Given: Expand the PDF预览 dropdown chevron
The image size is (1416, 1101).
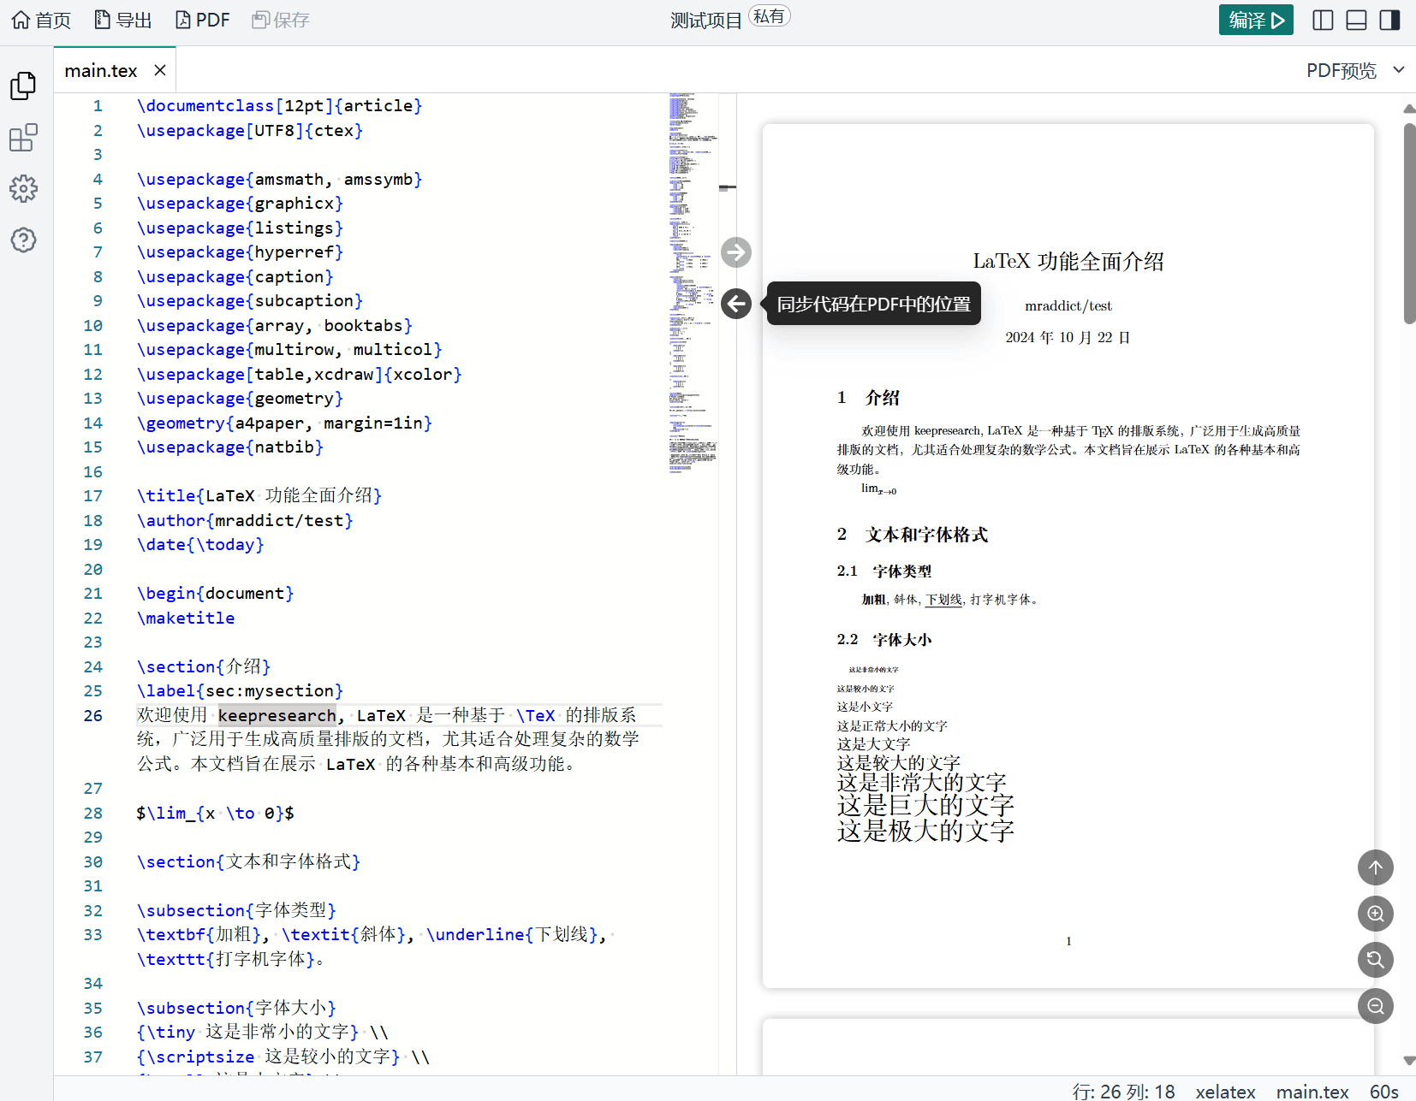Looking at the screenshot, I should click(x=1399, y=70).
